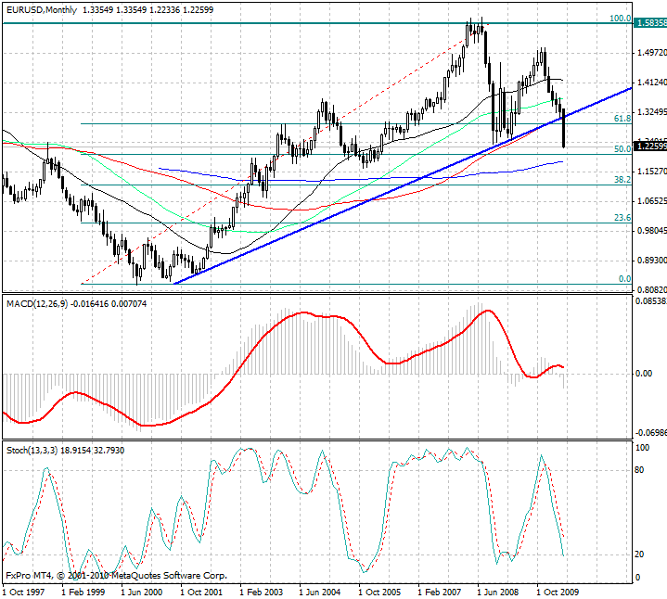Click the 38.2 Fibonacci level label
This screenshot has height=599, width=667.
[622, 180]
